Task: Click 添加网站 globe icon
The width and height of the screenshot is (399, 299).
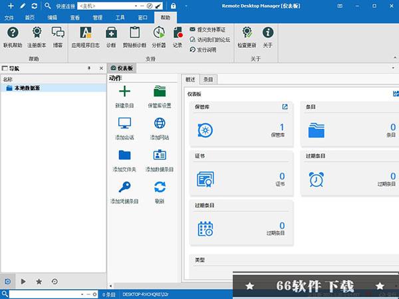Action: (160, 123)
